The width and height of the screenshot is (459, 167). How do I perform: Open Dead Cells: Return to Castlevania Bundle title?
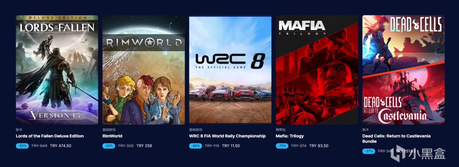[x=397, y=139]
